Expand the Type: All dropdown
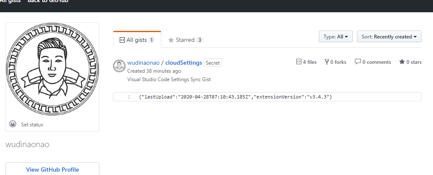 tap(335, 37)
